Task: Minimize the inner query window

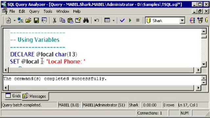Action: coord(195,11)
